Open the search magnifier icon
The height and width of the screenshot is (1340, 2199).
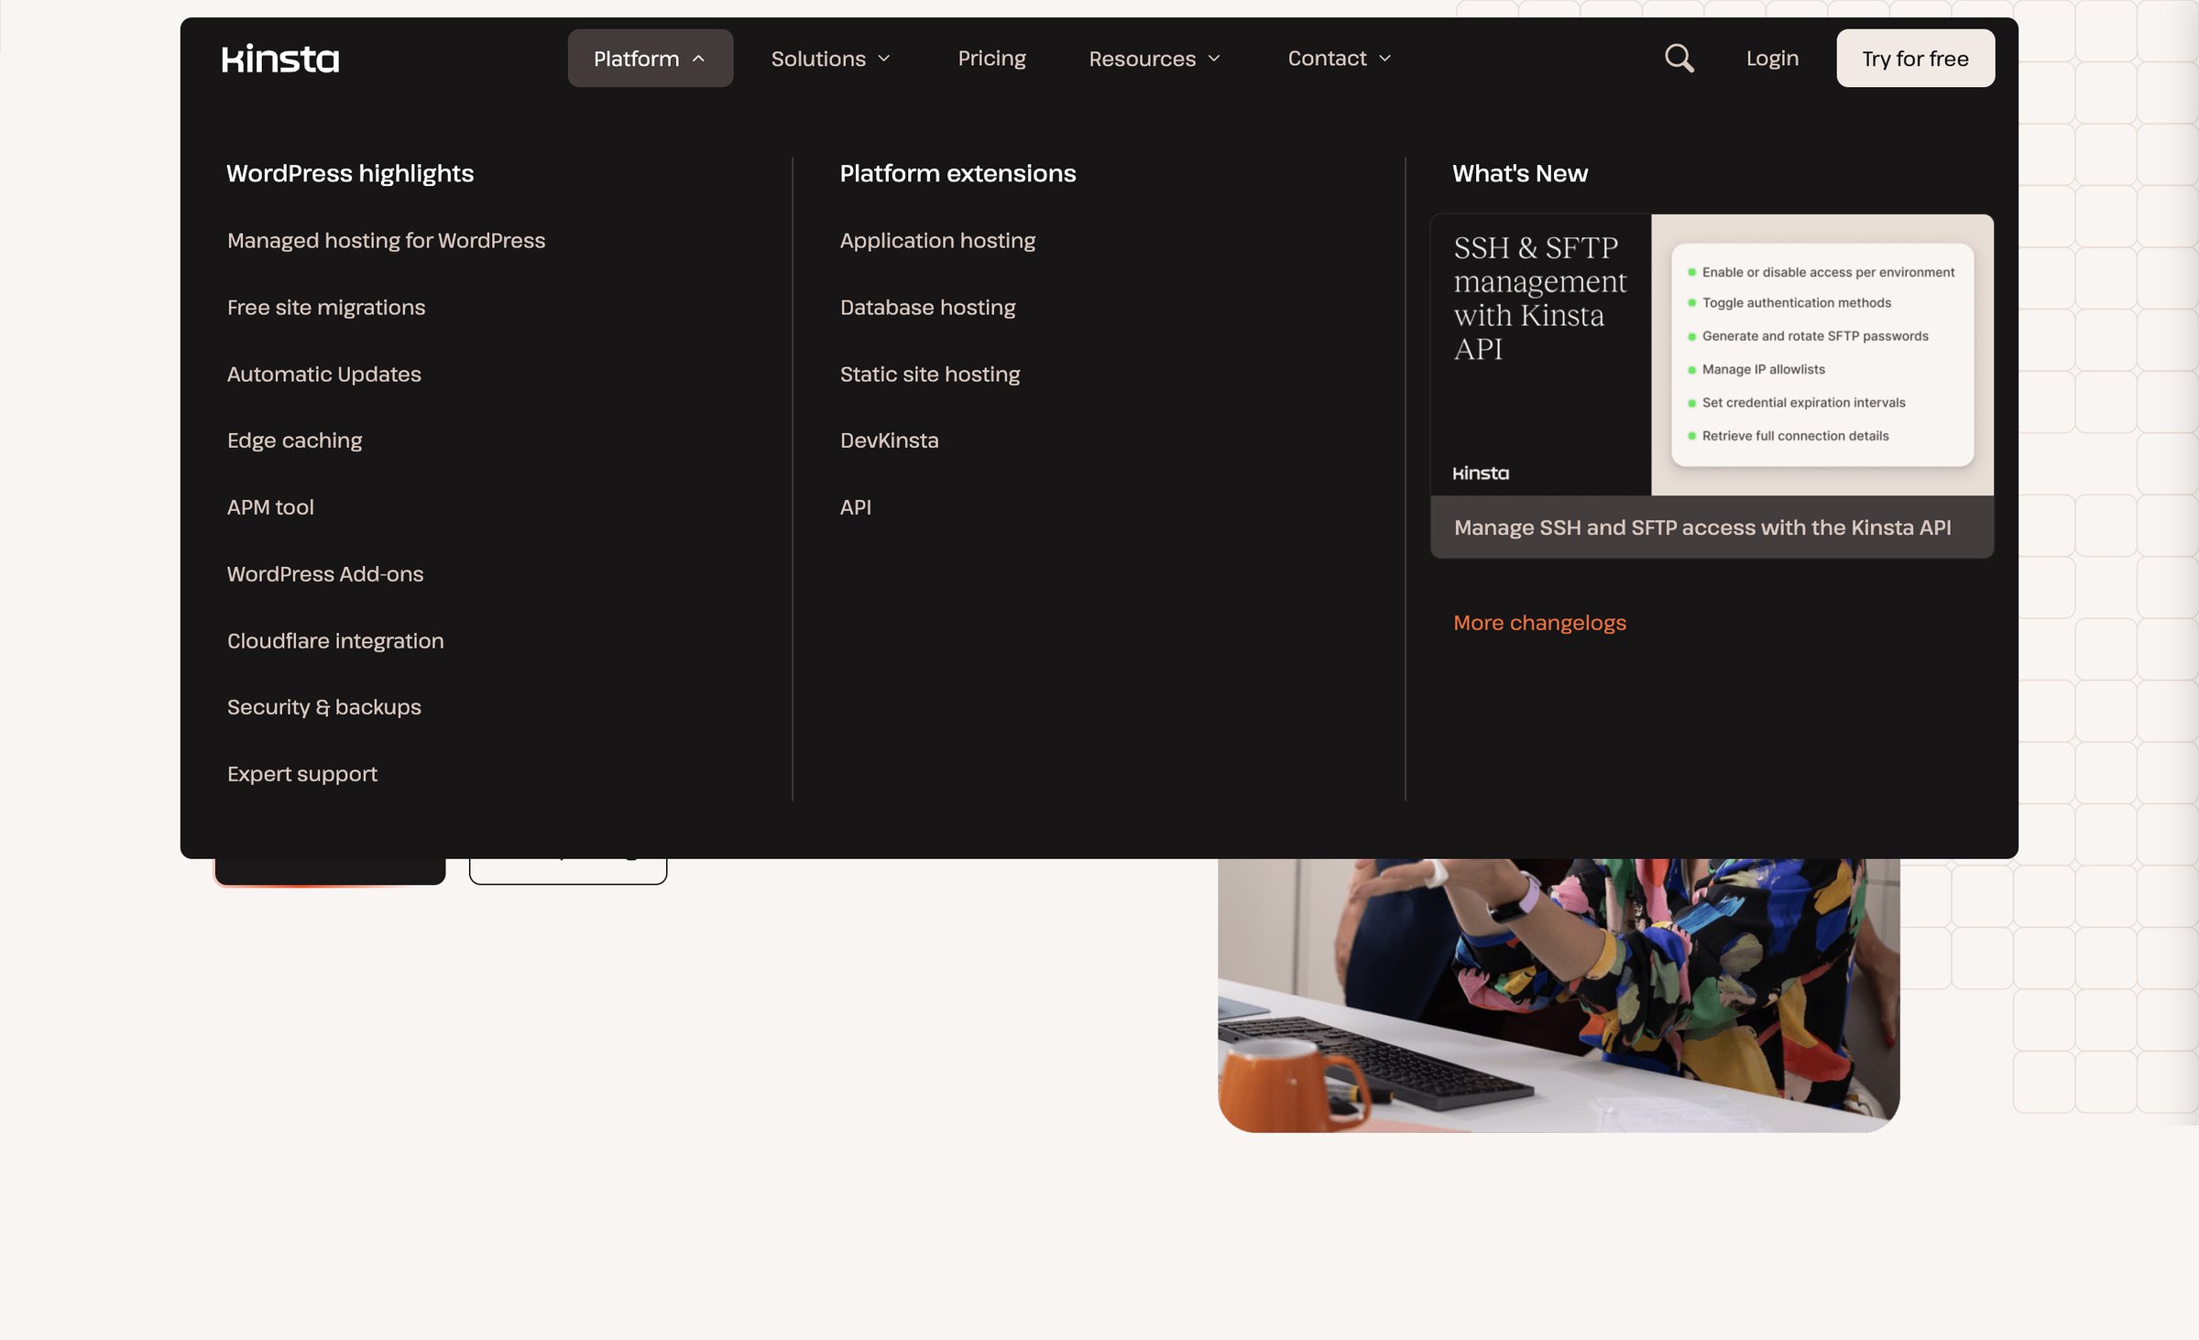point(1679,59)
